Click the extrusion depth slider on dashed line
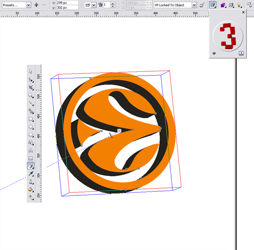 [111, 135]
